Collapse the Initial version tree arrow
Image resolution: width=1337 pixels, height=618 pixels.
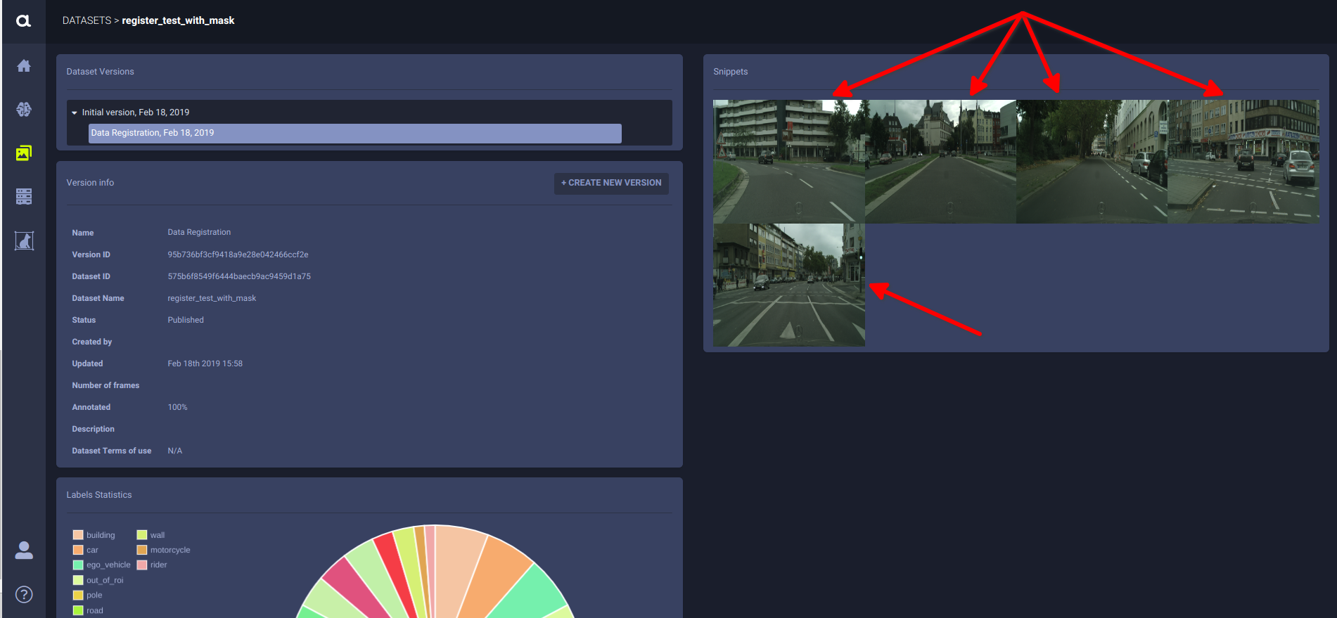tap(75, 112)
